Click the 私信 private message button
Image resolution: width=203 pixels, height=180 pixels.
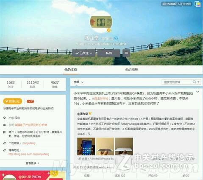point(109,53)
